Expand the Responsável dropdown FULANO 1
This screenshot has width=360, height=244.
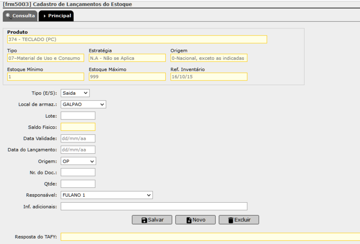pos(107,195)
